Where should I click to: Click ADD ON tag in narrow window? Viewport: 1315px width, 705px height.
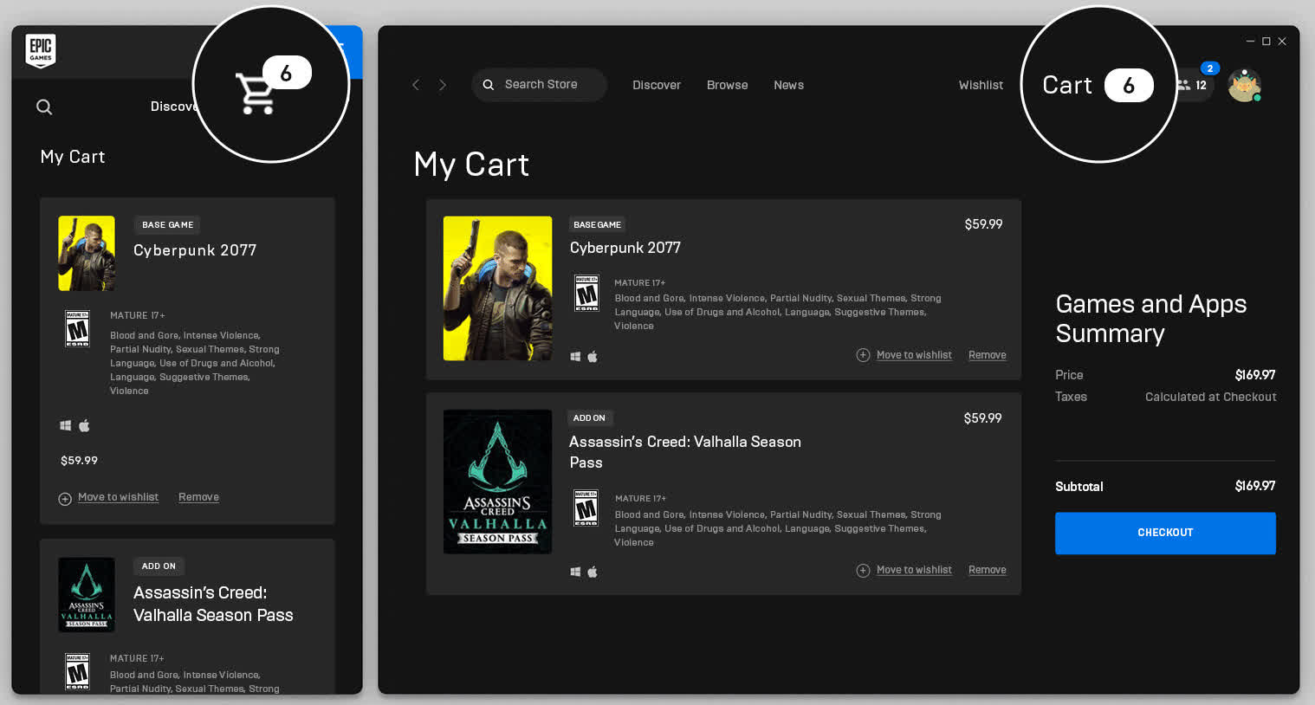pyautogui.click(x=159, y=566)
